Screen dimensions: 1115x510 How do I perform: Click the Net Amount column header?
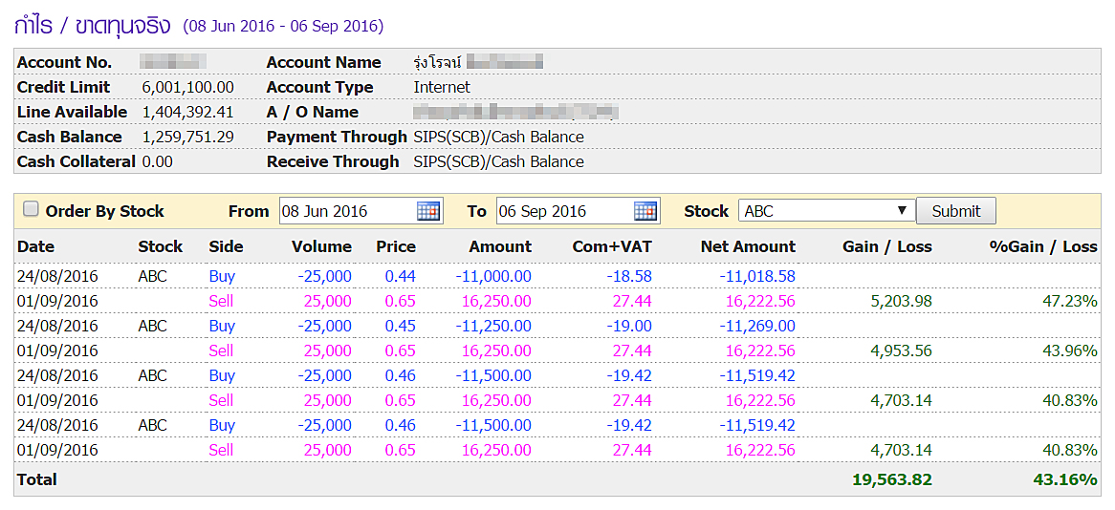pyautogui.click(x=748, y=246)
